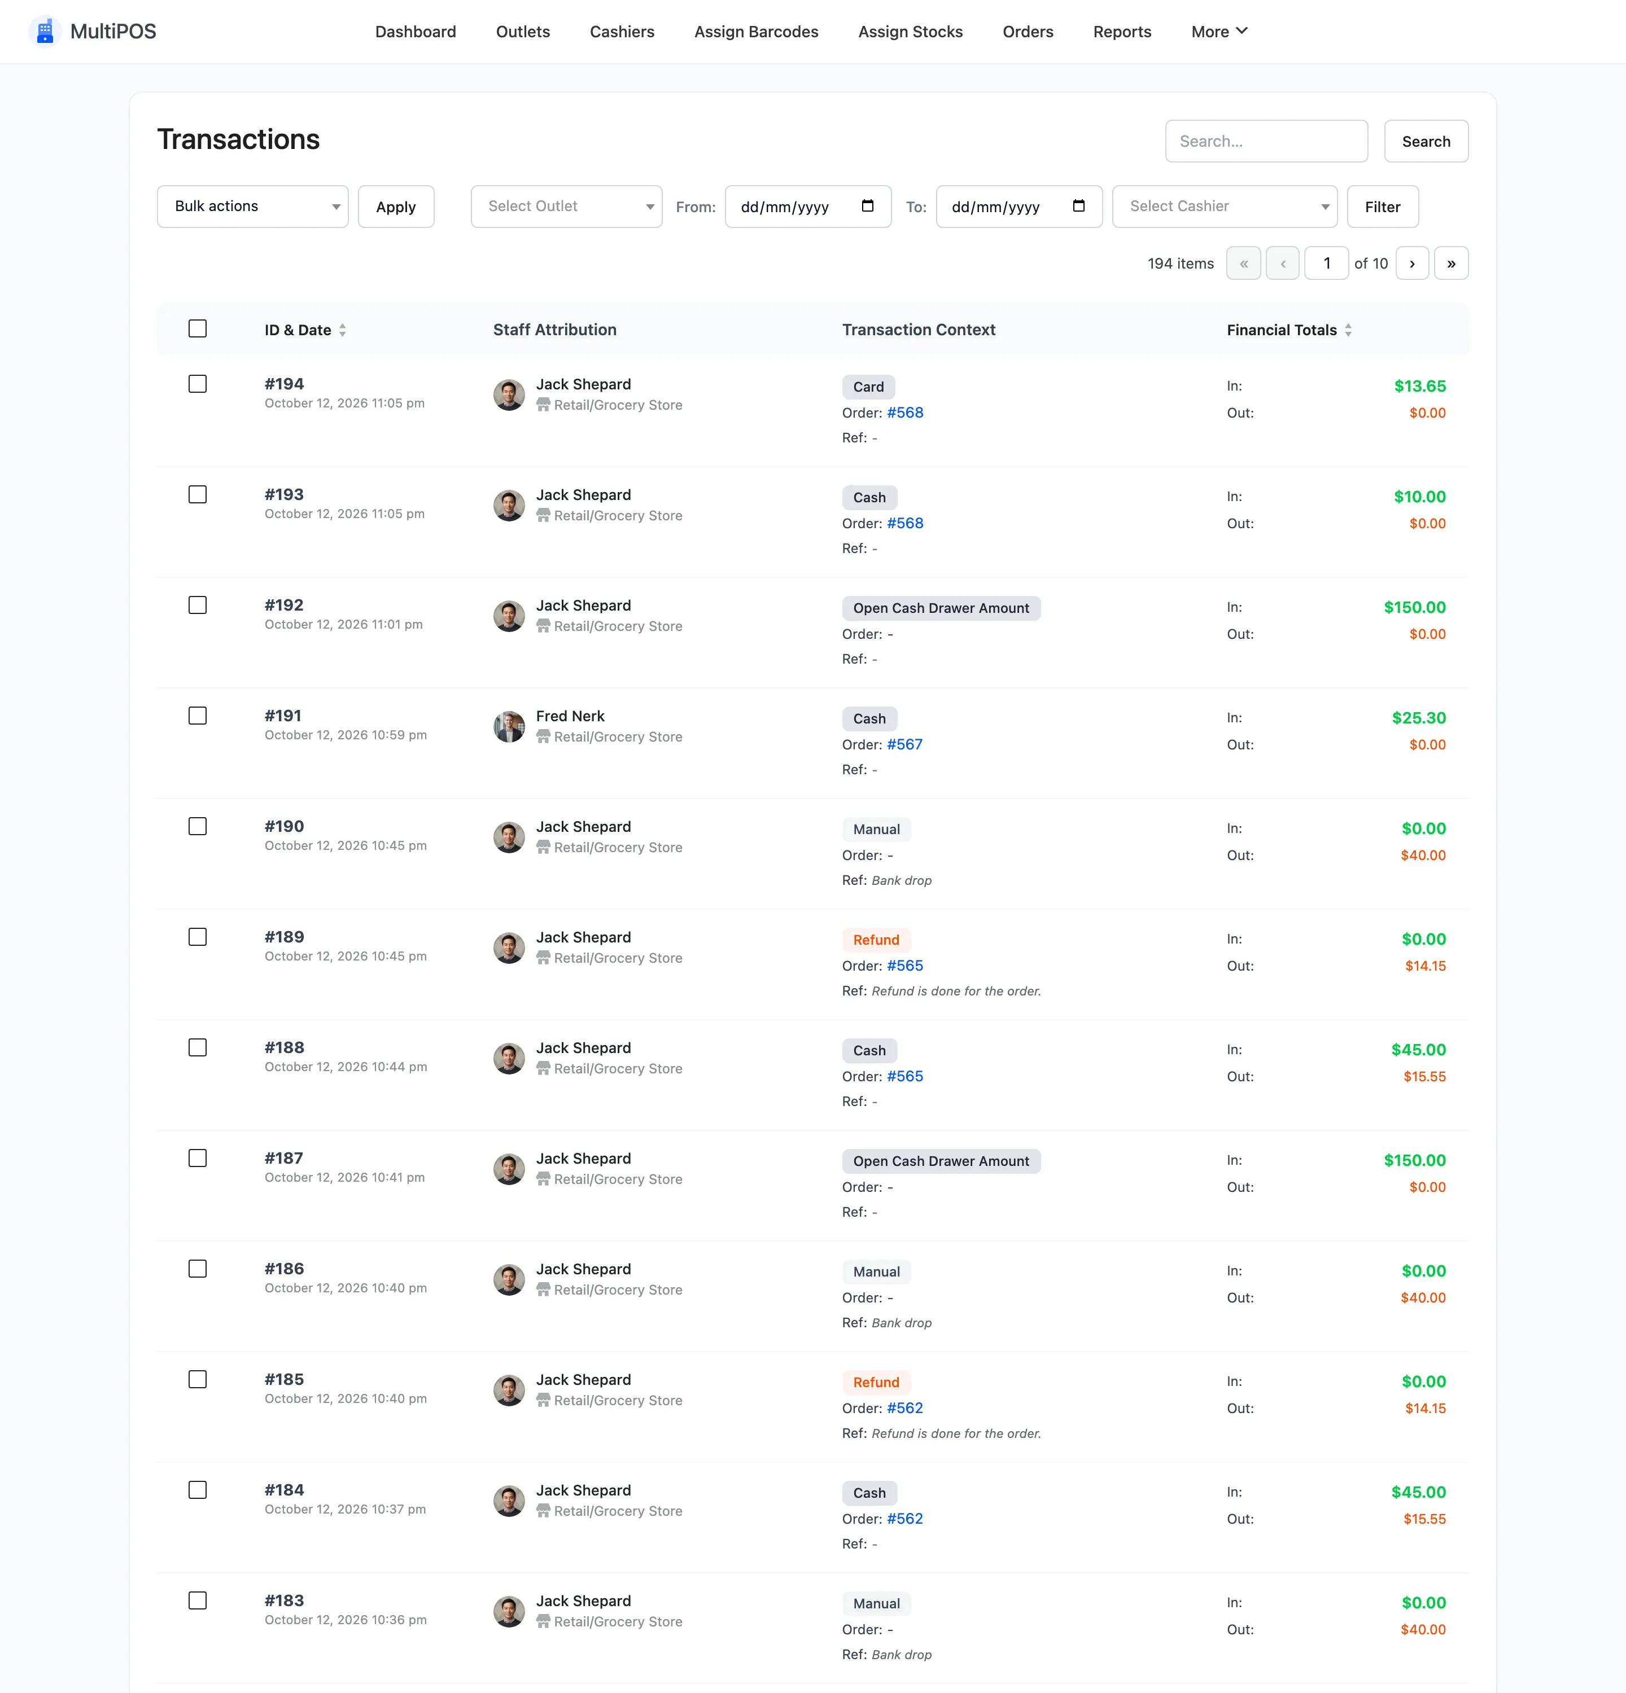Open Orders in navigation bar
The image size is (1626, 1693).
click(1028, 32)
